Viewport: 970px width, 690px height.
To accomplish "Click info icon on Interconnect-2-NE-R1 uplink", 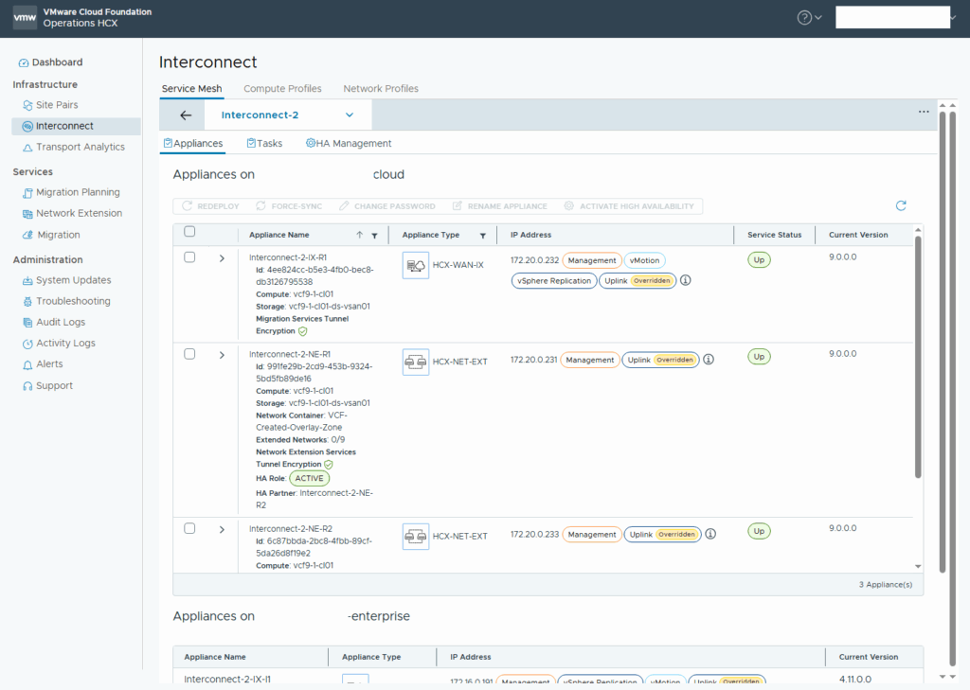I will 709,360.
